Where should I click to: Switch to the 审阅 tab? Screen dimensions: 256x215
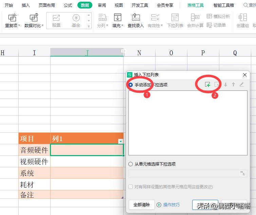click(x=102, y=5)
